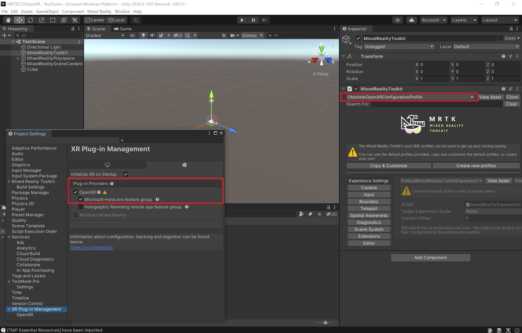Image resolution: width=522 pixels, height=333 pixels.
Task: Select the Move tool in the toolbar
Action: (x=20, y=20)
